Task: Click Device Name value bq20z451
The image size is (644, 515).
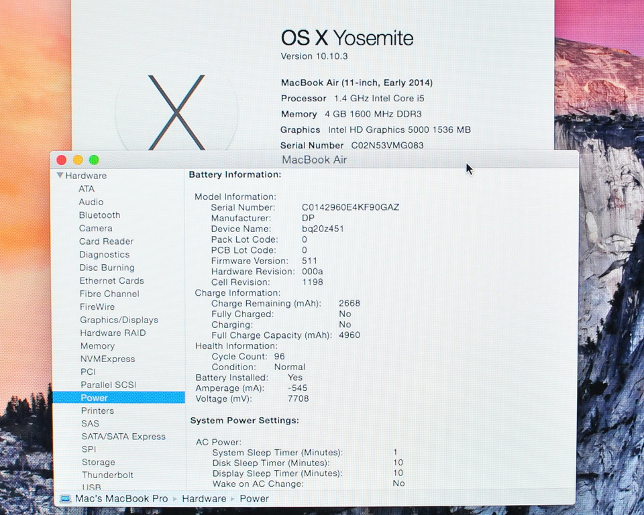Action: tap(323, 229)
